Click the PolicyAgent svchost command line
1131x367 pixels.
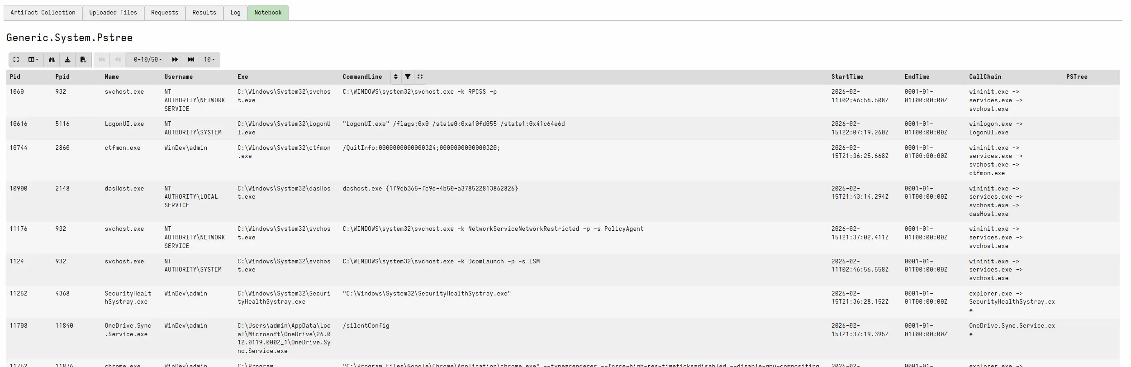493,229
